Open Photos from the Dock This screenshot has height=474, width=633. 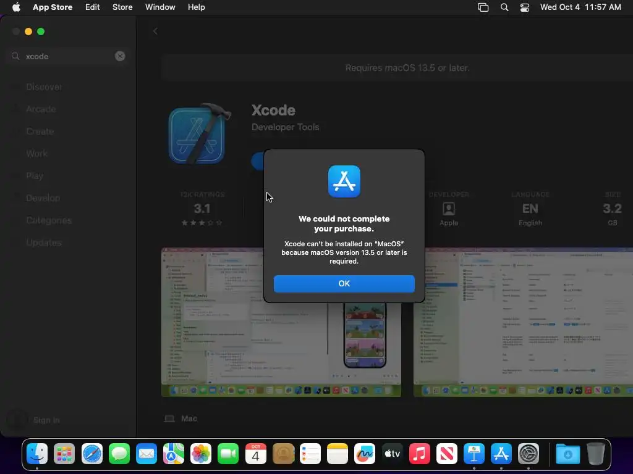pos(201,454)
